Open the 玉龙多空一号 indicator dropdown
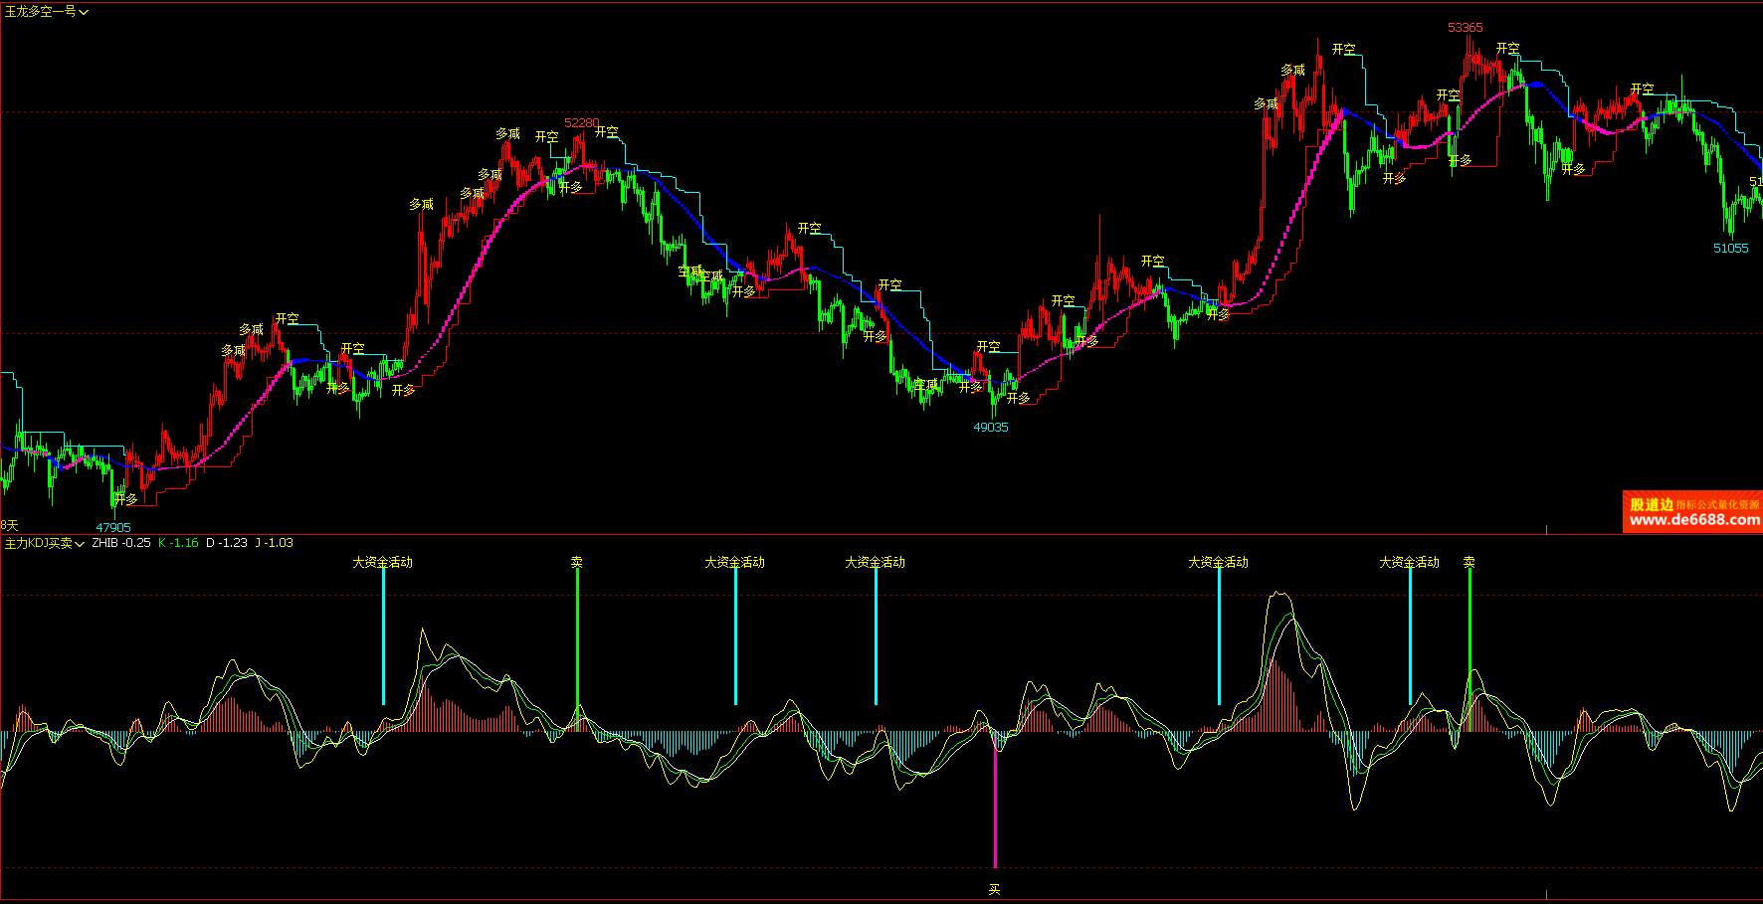This screenshot has height=904, width=1763. coord(46,12)
